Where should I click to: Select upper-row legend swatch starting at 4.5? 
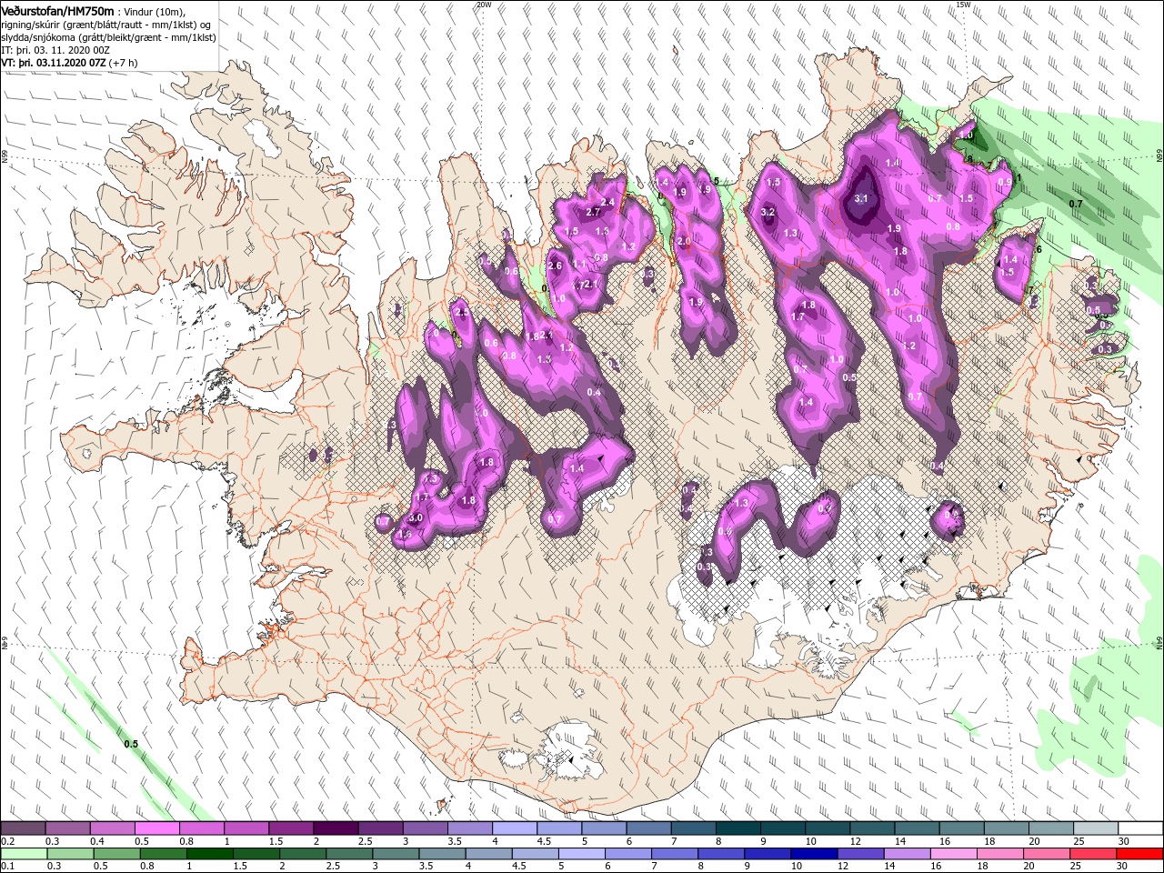pos(559,828)
